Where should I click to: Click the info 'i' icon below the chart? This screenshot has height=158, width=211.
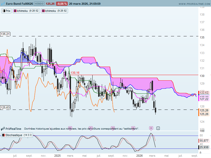click(x=158, y=128)
